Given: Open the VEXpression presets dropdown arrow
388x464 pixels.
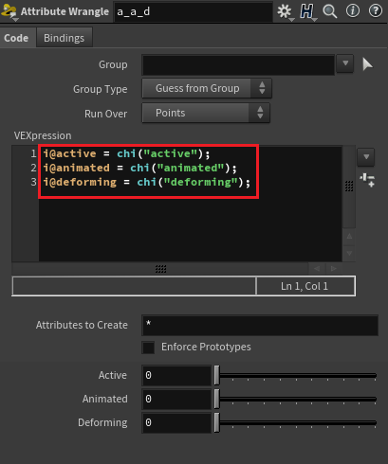Looking at the screenshot, I should (366, 157).
